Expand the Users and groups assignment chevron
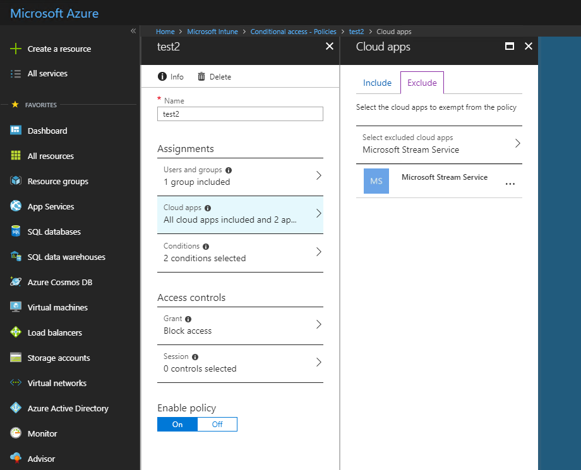This screenshot has width=581, height=470. (x=319, y=177)
